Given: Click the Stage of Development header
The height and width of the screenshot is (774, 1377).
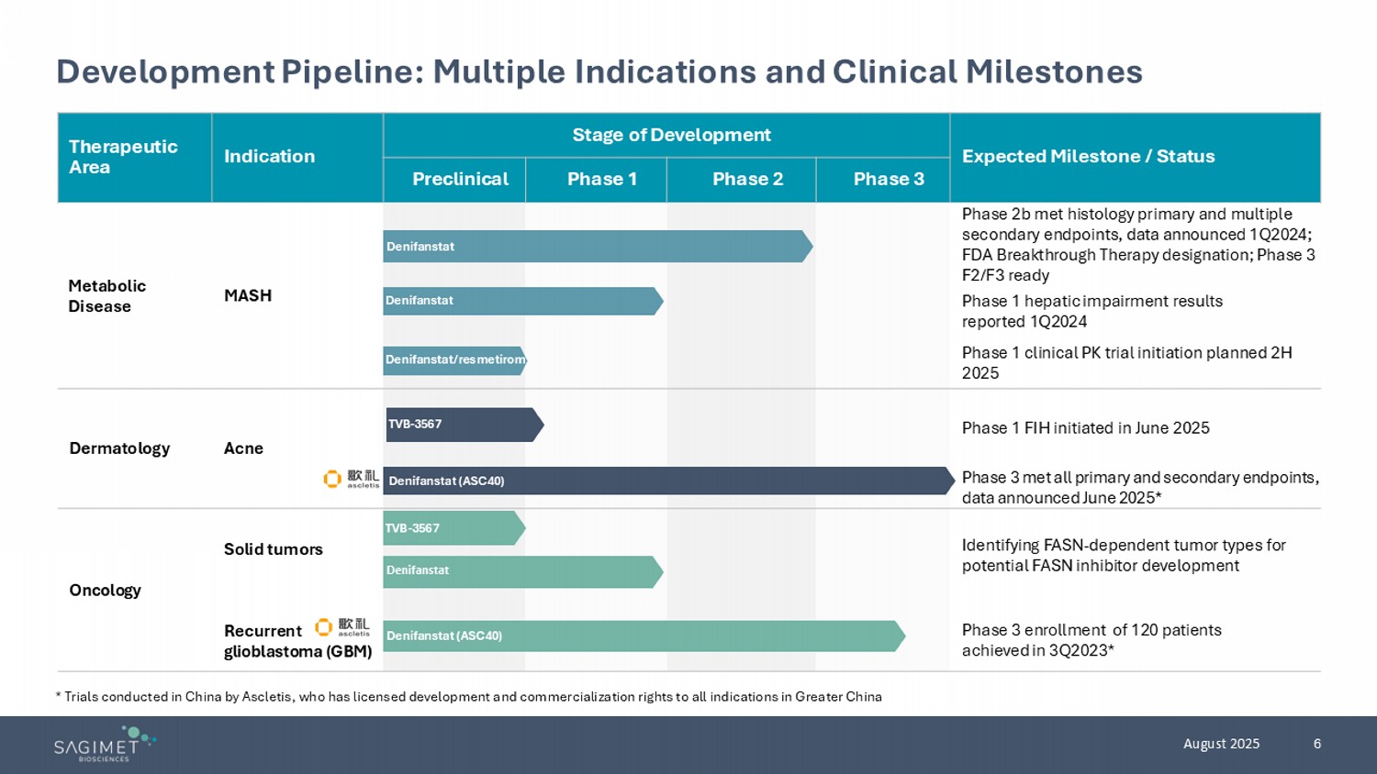Looking at the screenshot, I should pos(671,135).
